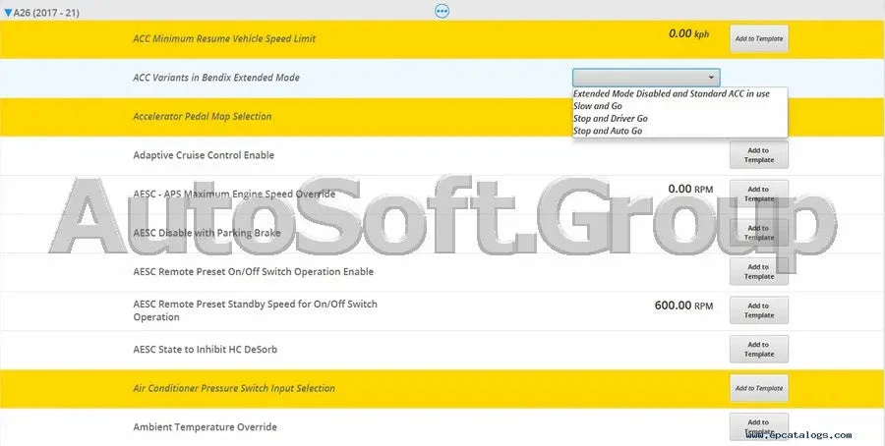This screenshot has height=446, width=885.
Task: Click the three-dots ellipsis icon at top
Action: tap(442, 10)
